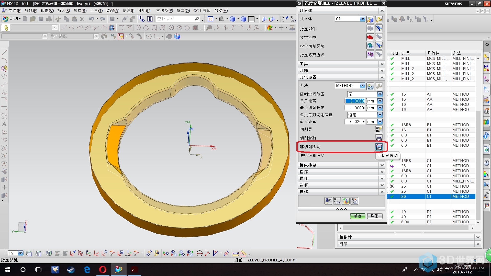The image size is (491, 276).
Task: Open 陡峭空间范围 dropdown showing 无
Action: [x=380, y=94]
